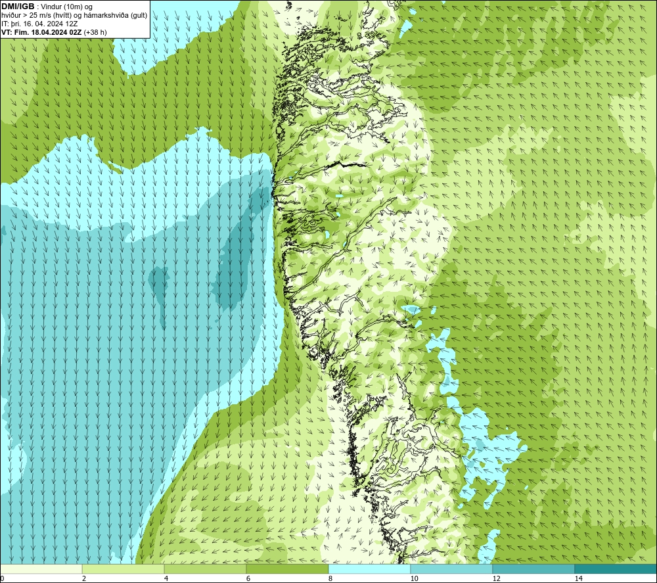Click the cyan 10–12 m/s legend swatch
This screenshot has width=657, height=583.
click(452, 569)
